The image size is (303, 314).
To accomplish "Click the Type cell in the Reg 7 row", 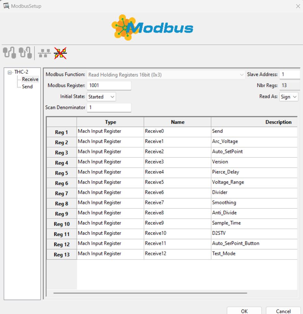I will (110, 193).
